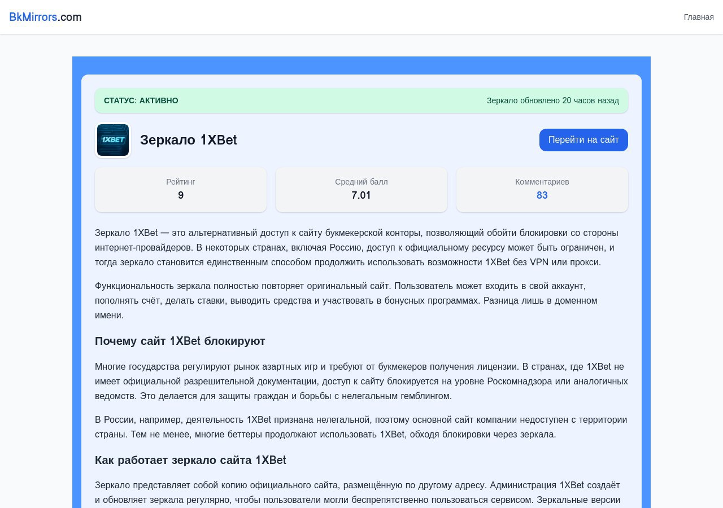Select the 1XBet logo thumbnail
The width and height of the screenshot is (723, 508).
pyautogui.click(x=113, y=140)
